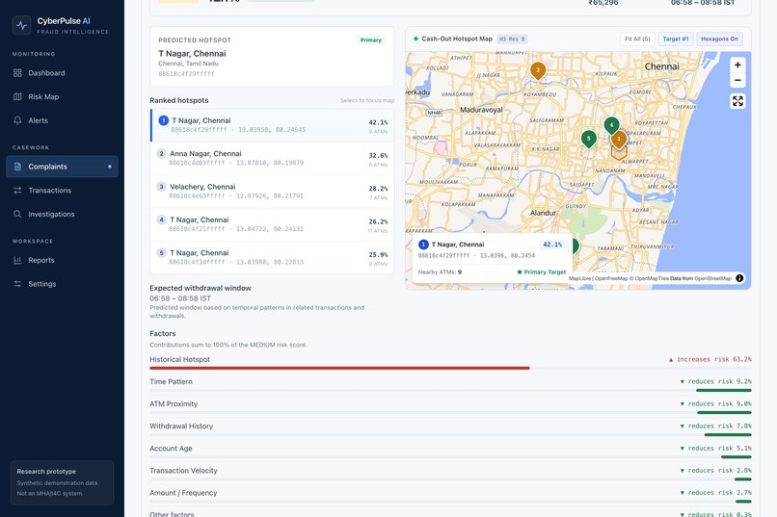The height and width of the screenshot is (517, 777).
Task: Open Investigations page
Action: coord(62,215)
